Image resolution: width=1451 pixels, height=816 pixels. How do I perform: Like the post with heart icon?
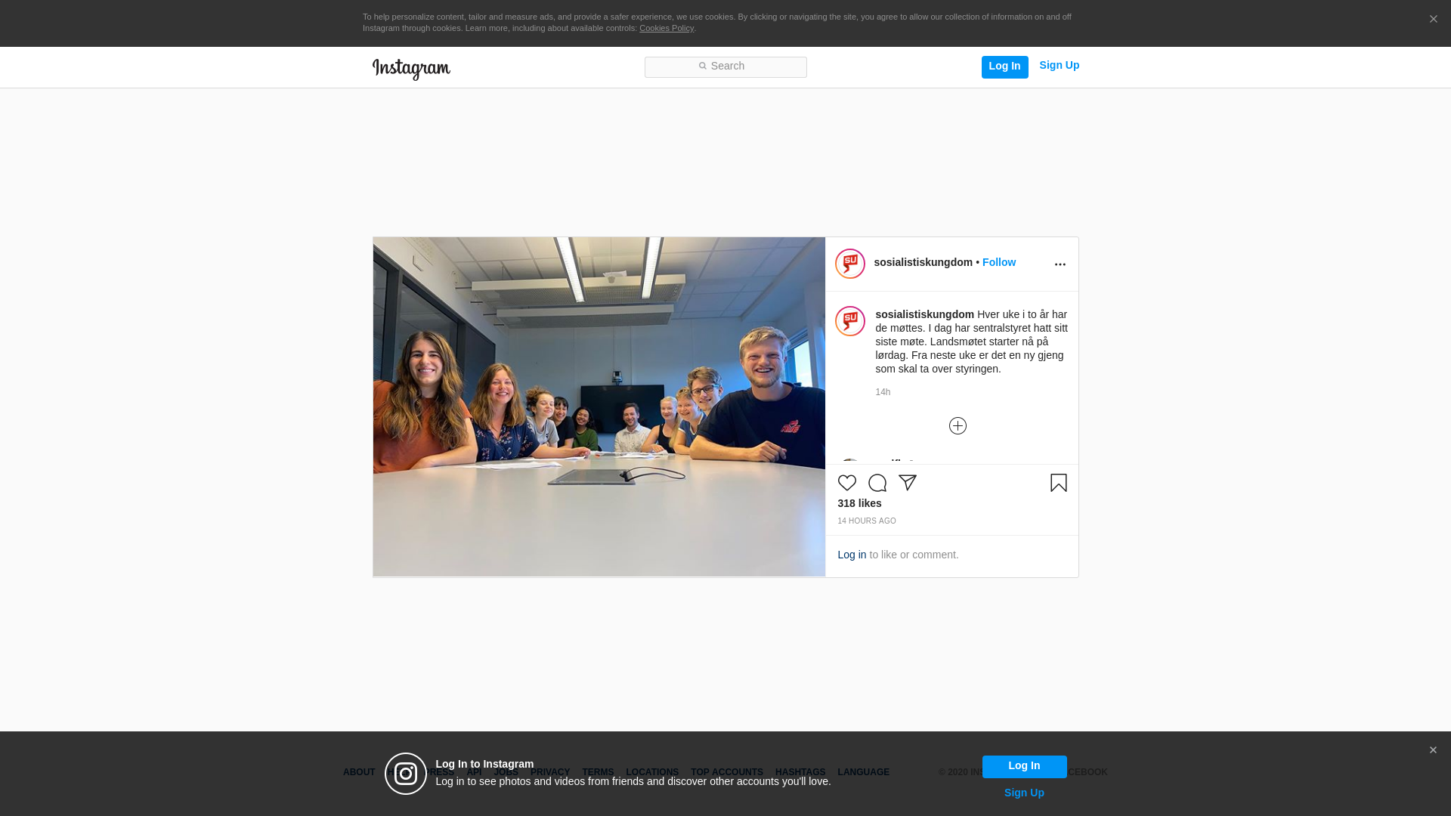(x=846, y=483)
